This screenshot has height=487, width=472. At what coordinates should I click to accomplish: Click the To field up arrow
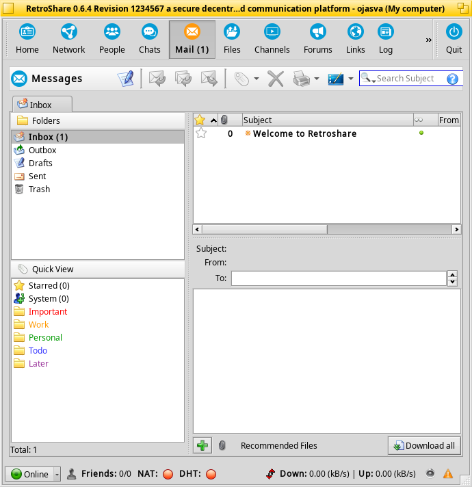click(x=452, y=275)
